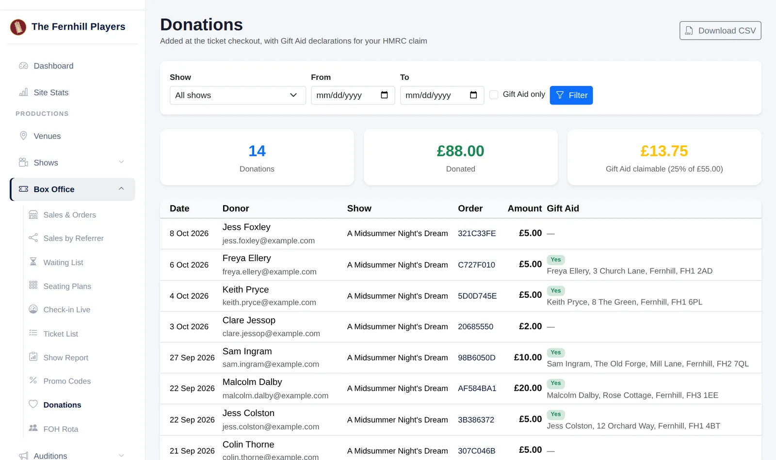Click the Amount column header

click(x=524, y=209)
